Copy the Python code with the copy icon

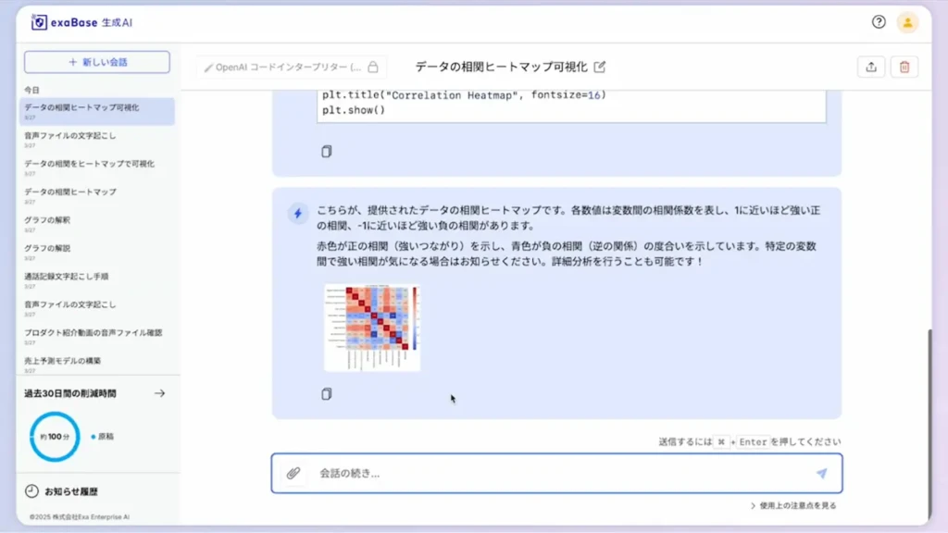[325, 151]
